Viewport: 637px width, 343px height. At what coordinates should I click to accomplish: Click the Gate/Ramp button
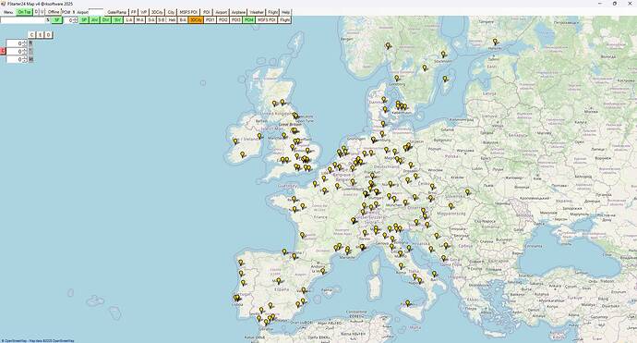(x=117, y=12)
